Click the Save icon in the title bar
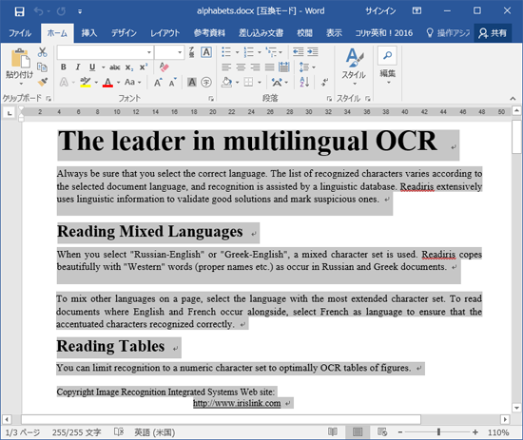 (19, 11)
